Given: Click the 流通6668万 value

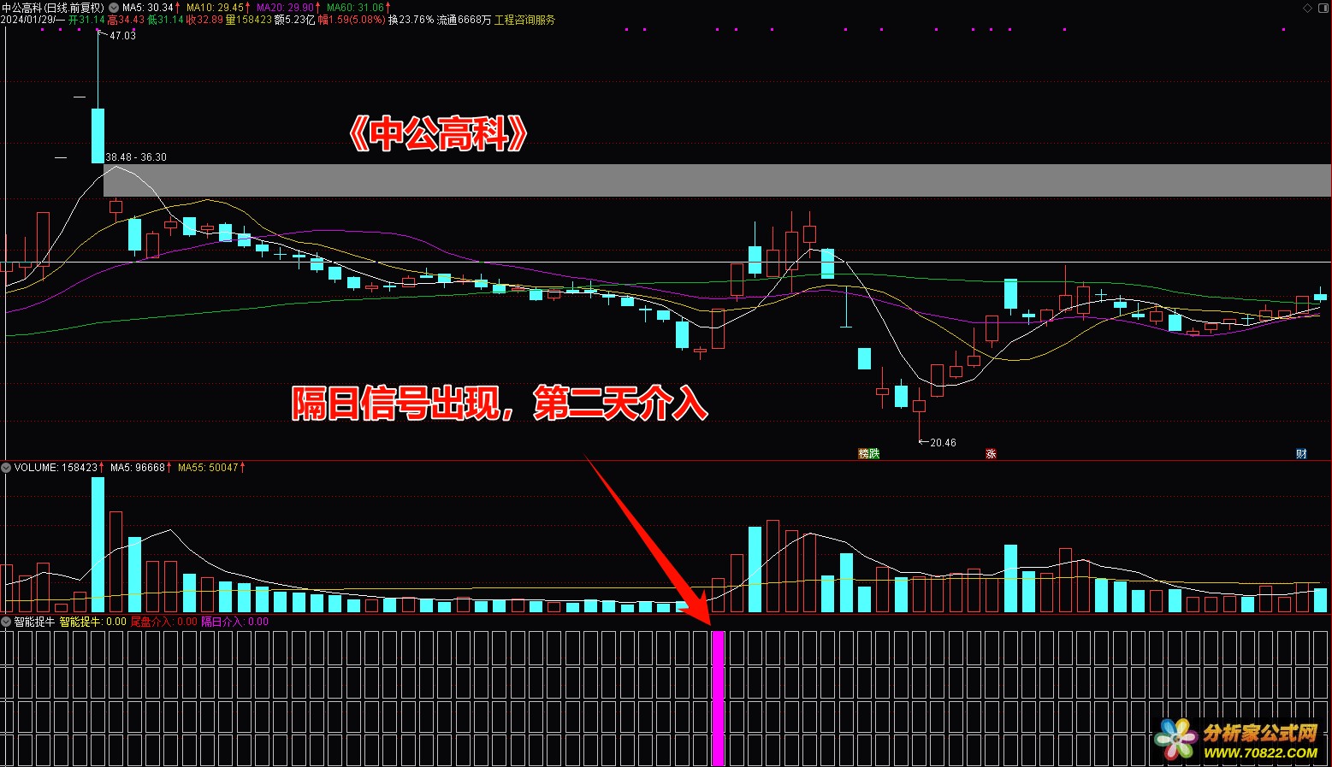Looking at the screenshot, I should (464, 20).
